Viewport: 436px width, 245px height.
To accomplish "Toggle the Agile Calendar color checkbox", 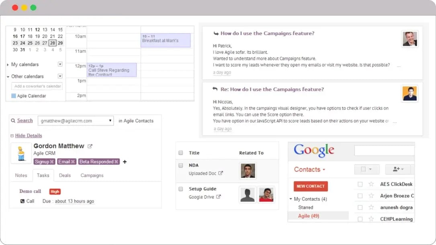I will click(14, 96).
